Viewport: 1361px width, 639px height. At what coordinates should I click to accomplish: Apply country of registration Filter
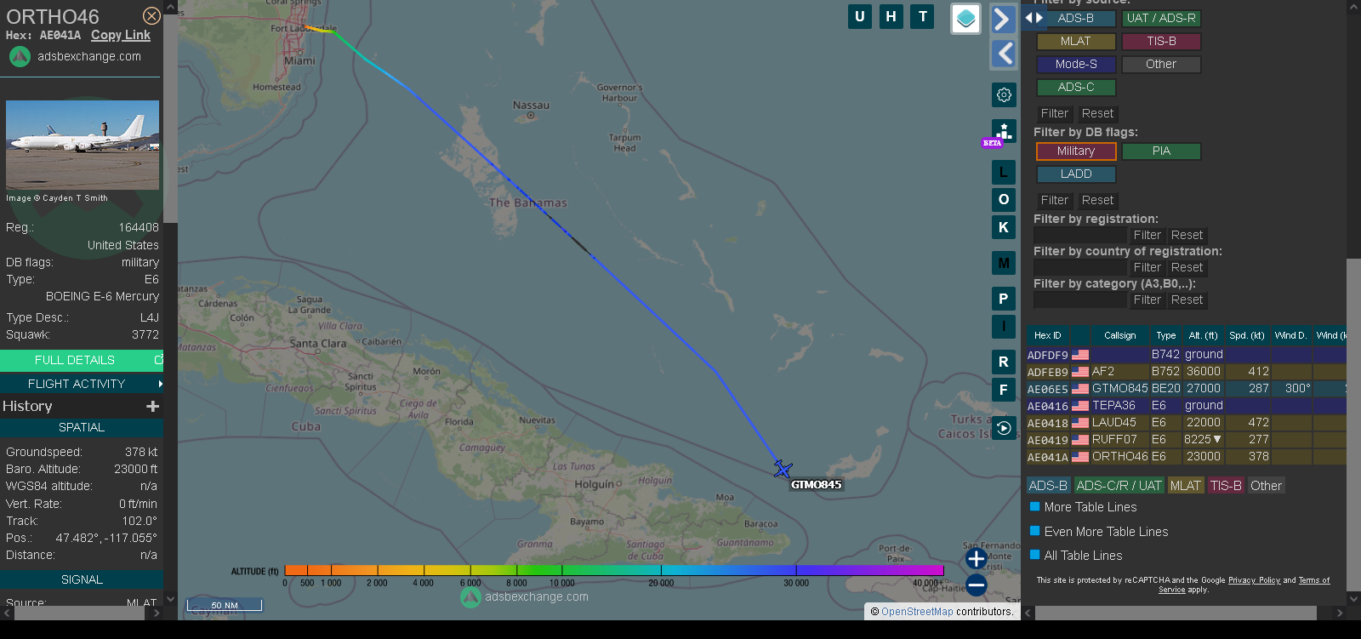pyautogui.click(x=1147, y=267)
